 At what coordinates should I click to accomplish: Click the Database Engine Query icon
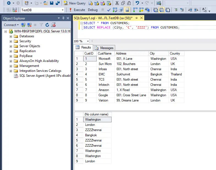[x=90, y=3]
